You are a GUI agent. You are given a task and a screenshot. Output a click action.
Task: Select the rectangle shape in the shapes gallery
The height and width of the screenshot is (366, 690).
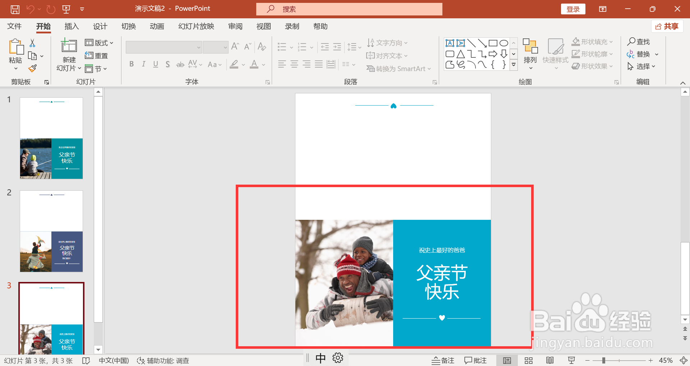[493, 43]
